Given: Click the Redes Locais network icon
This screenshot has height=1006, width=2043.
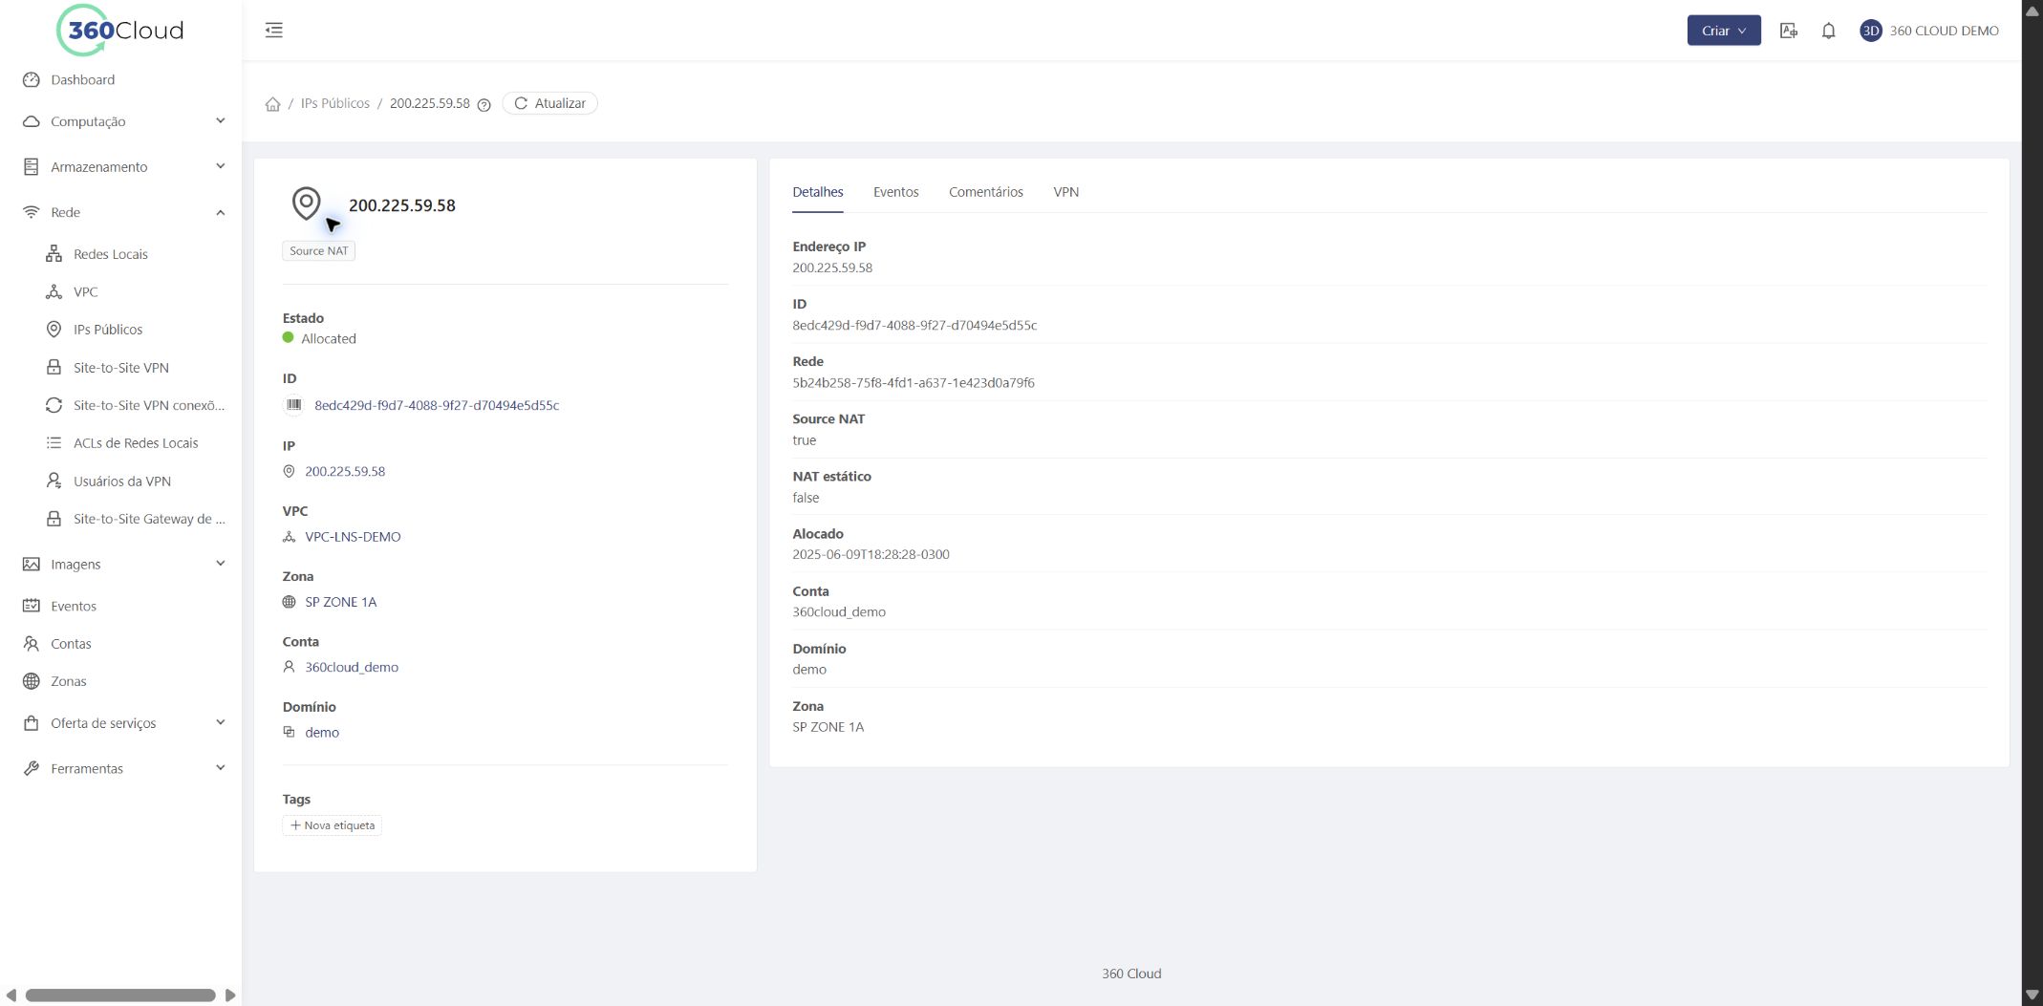Looking at the screenshot, I should [x=54, y=254].
